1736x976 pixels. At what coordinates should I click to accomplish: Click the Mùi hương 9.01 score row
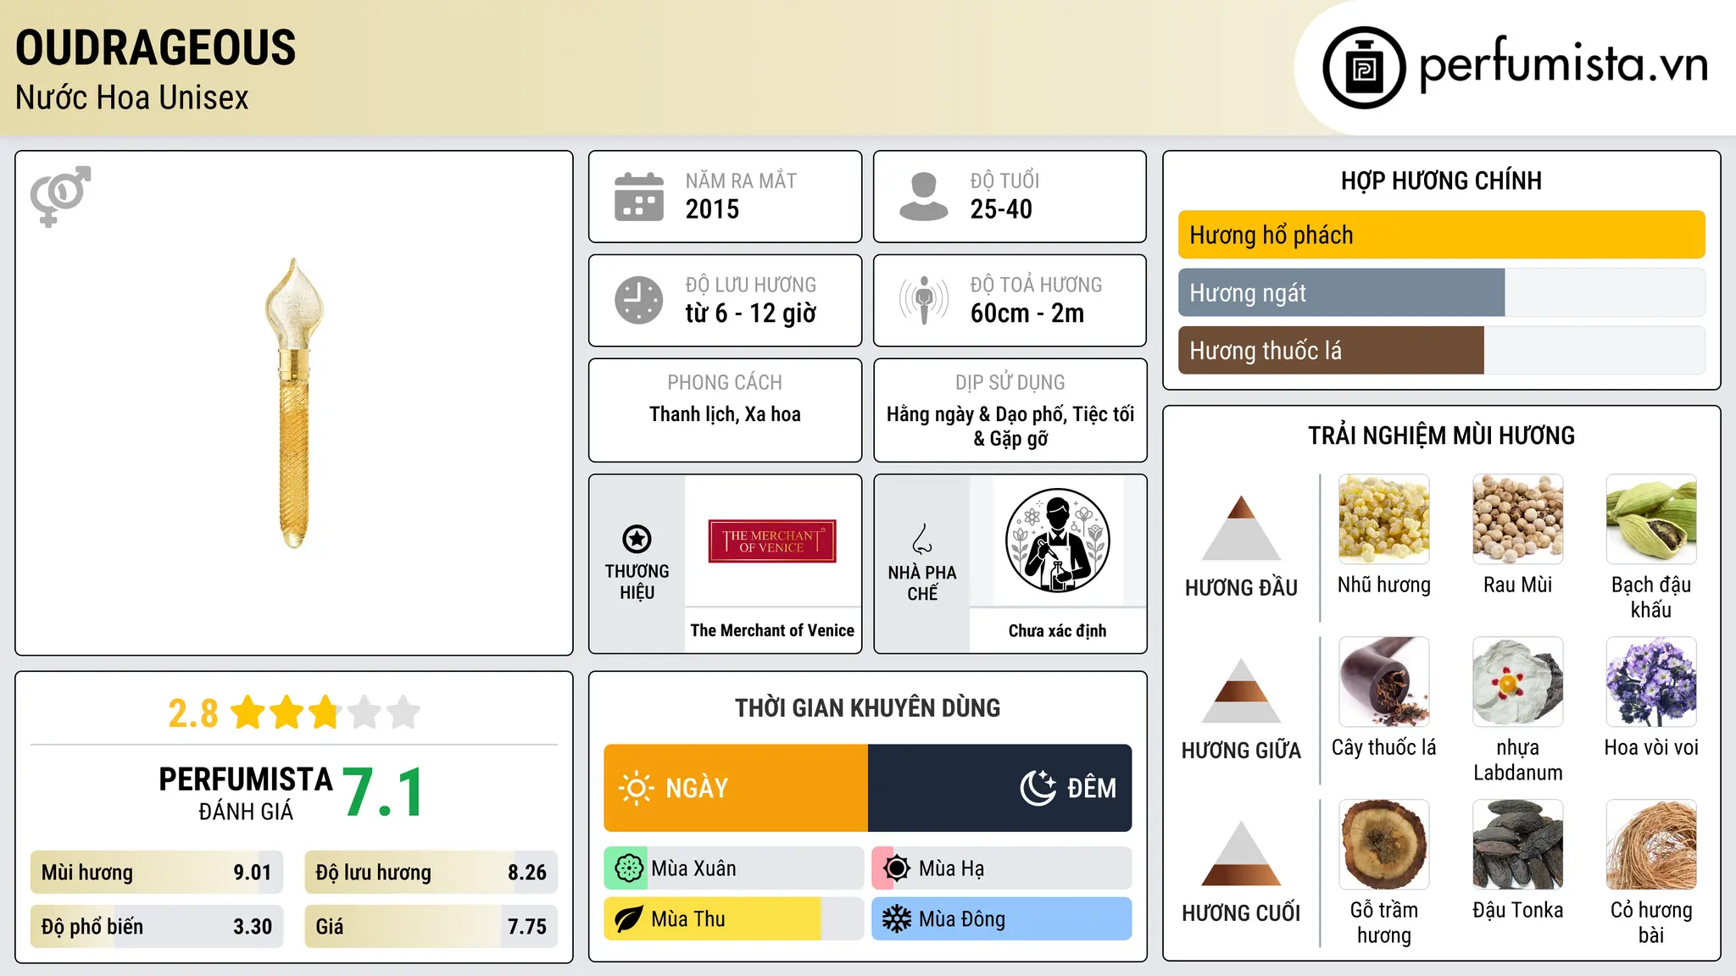[x=157, y=873]
